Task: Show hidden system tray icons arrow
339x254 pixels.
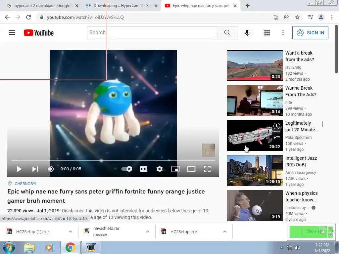Action: click(x=281, y=248)
